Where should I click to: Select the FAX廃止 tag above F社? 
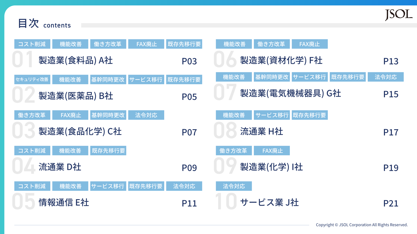[310, 44]
